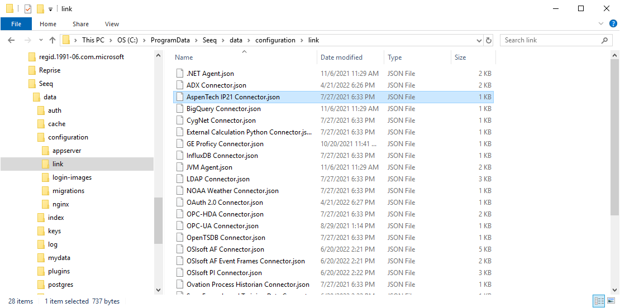Expand the ribbon with the chevron
Image resolution: width=620 pixels, height=308 pixels.
601,23
